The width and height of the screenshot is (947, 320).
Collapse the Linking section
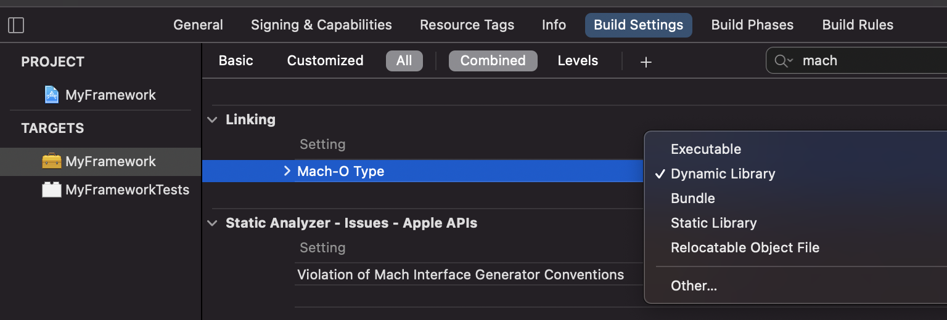click(213, 120)
